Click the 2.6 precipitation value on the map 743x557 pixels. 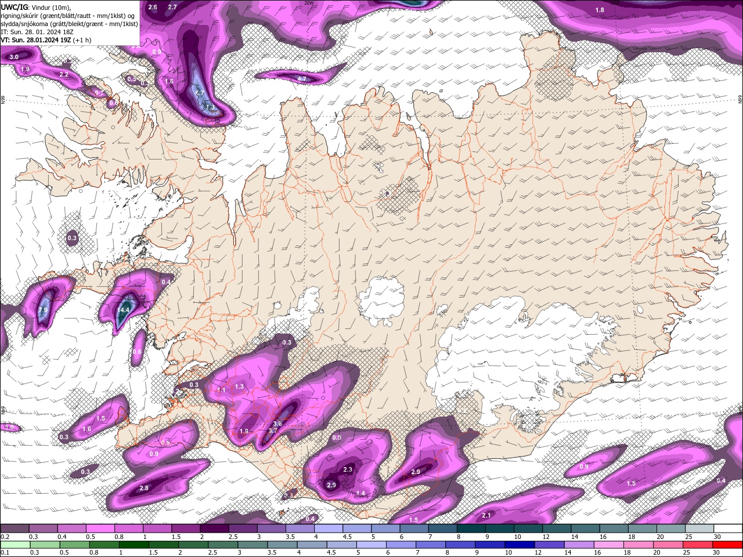coord(153,7)
